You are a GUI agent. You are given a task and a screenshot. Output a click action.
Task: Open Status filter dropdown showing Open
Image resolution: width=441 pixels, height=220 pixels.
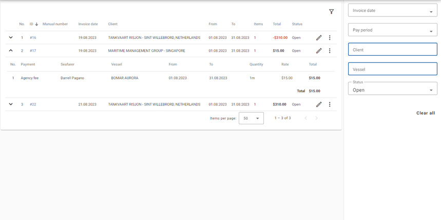(393, 89)
